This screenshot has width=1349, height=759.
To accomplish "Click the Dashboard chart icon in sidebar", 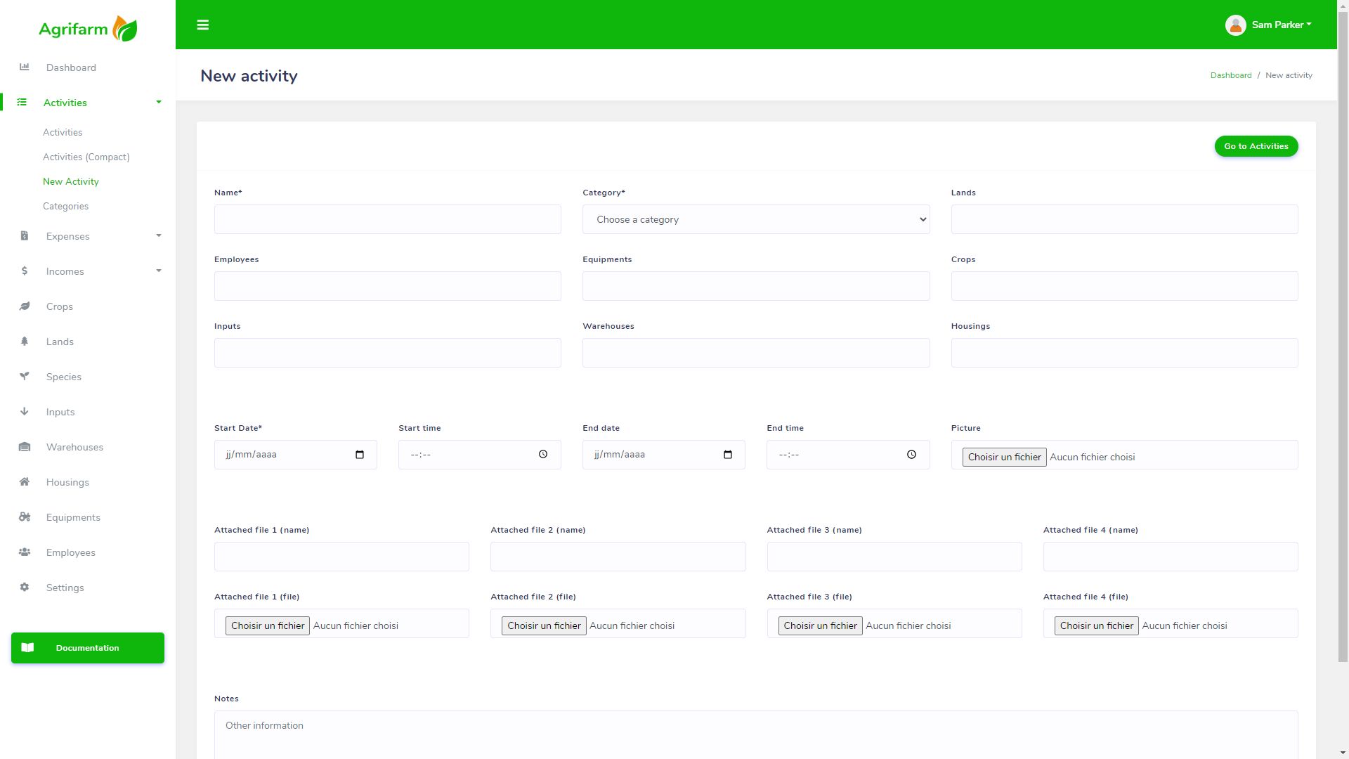I will pos(25,67).
